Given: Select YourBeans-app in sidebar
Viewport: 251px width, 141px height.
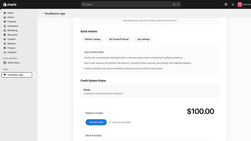Looking at the screenshot, I should [x=17, y=75].
